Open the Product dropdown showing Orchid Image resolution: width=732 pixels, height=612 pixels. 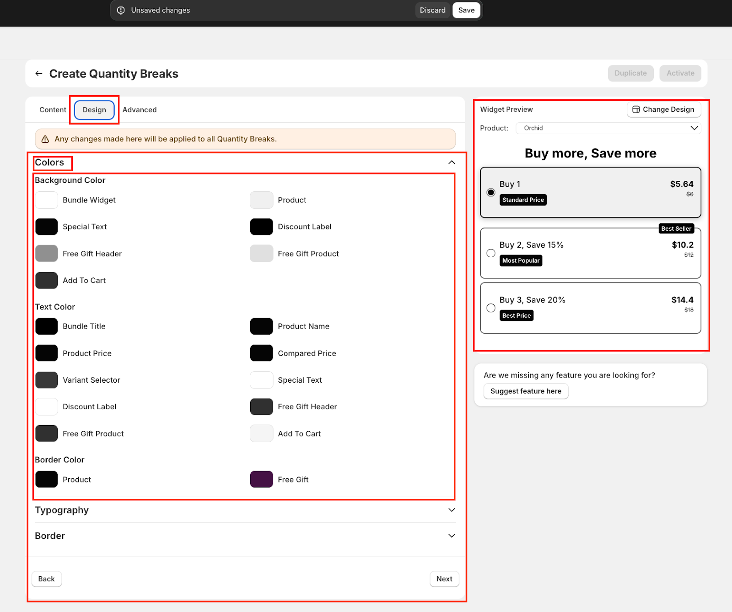(608, 128)
